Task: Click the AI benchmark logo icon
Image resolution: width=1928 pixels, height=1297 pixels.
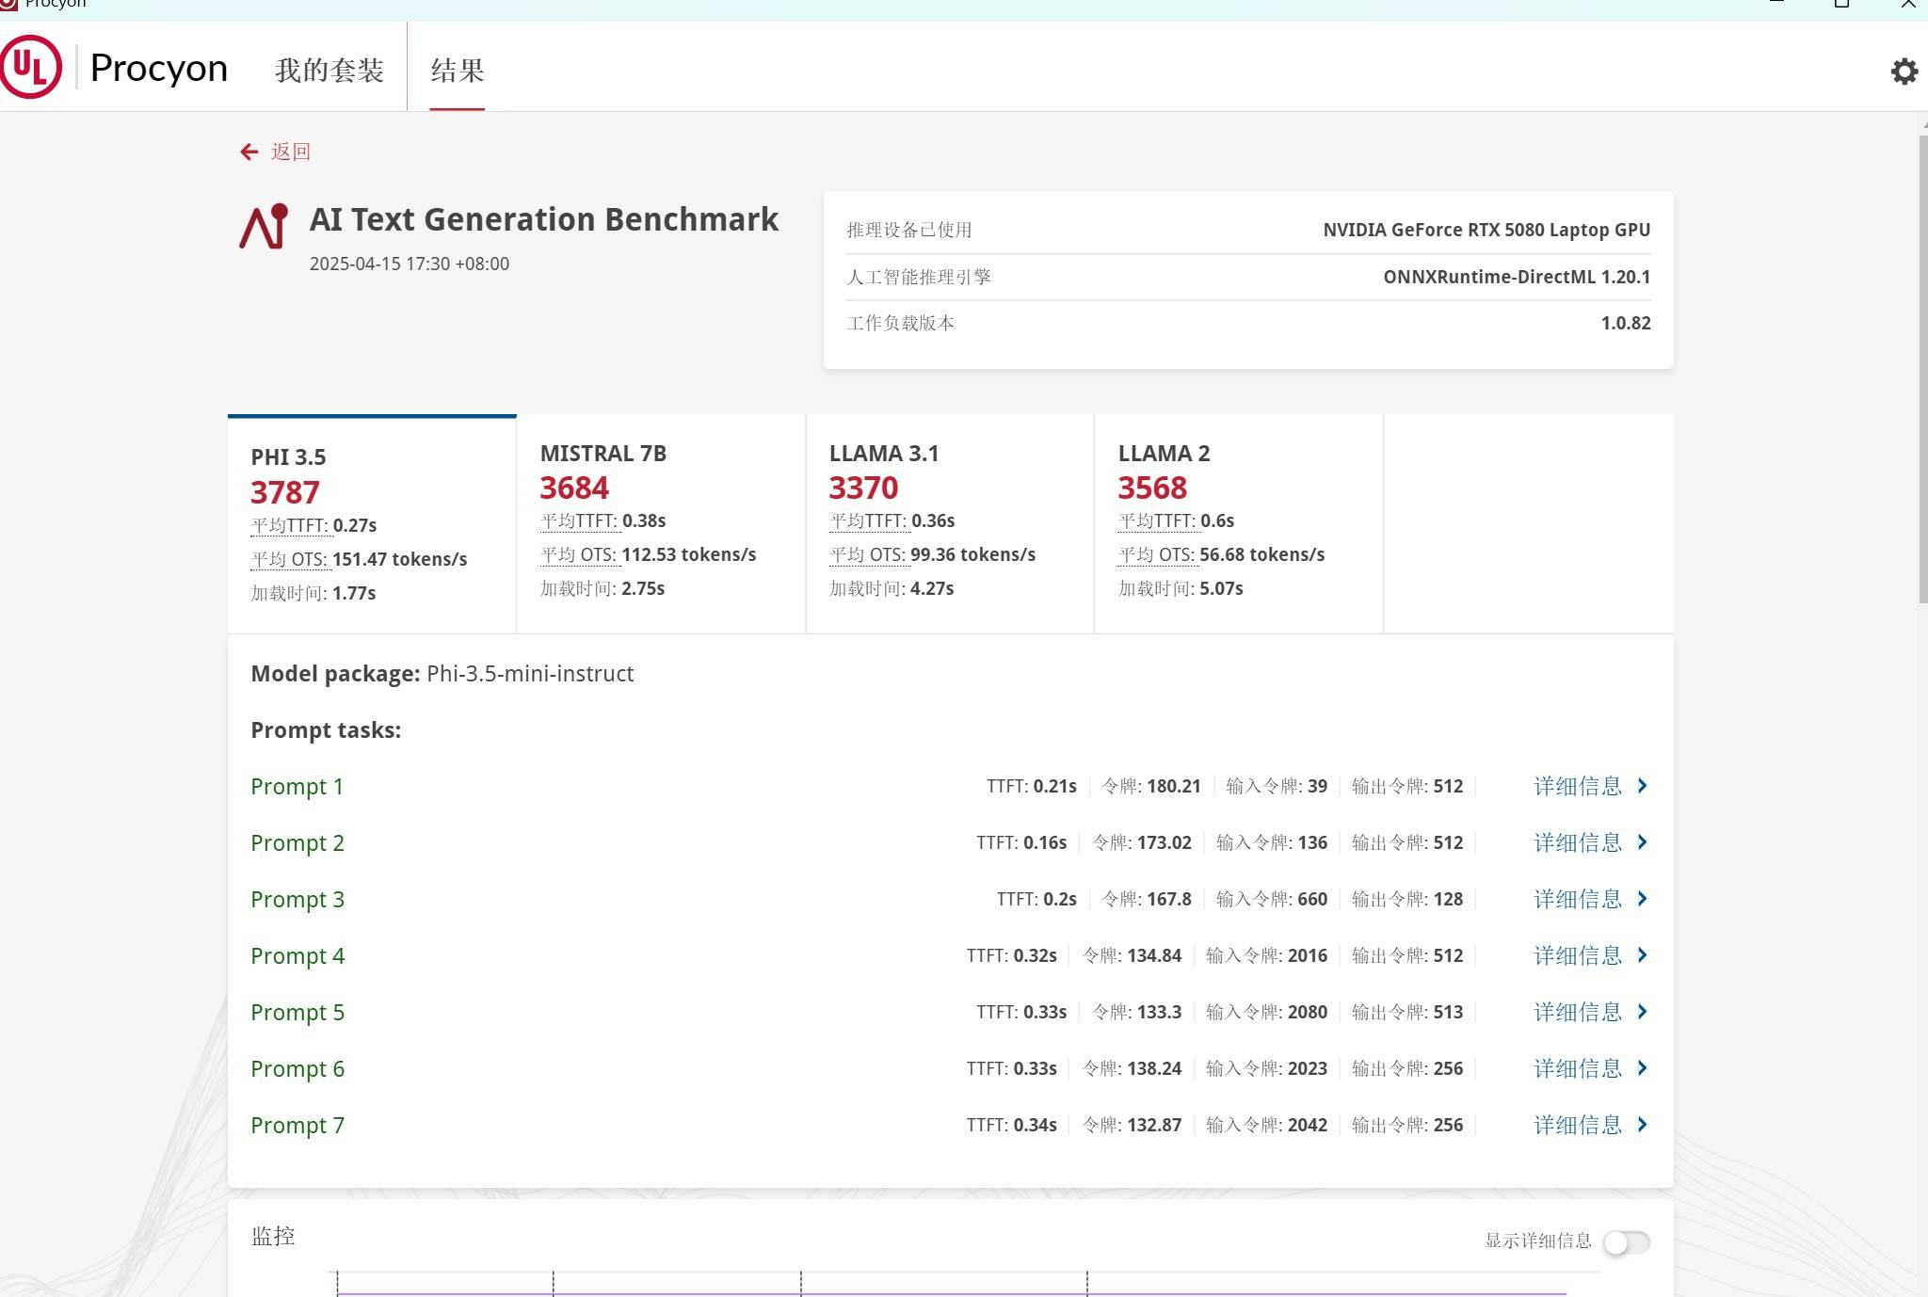Action: [263, 226]
